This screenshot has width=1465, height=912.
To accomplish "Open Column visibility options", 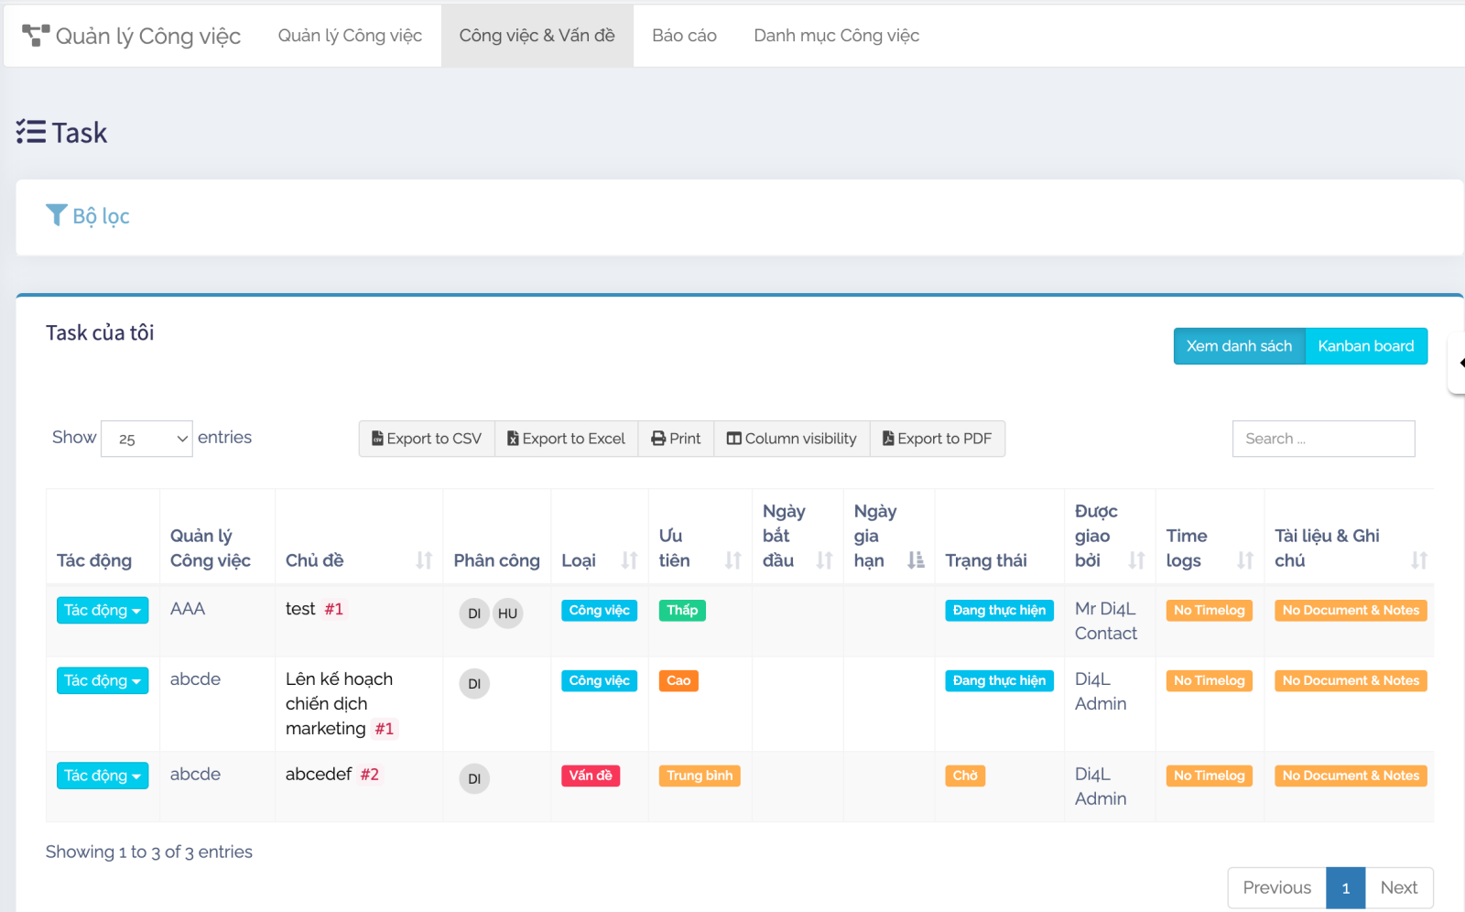I will click(x=791, y=439).
